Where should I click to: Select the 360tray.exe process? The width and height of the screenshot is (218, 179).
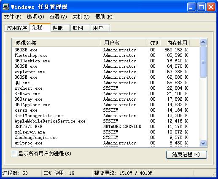point(106,99)
